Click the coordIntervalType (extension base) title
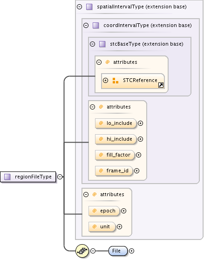The height and width of the screenshot is (260, 204). click(148, 25)
